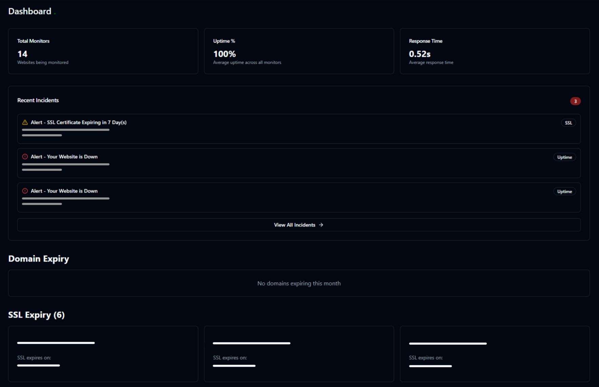Open the SSL Certificate Expiring in 7 Day(s) alert
This screenshot has height=387, width=599.
click(x=79, y=122)
